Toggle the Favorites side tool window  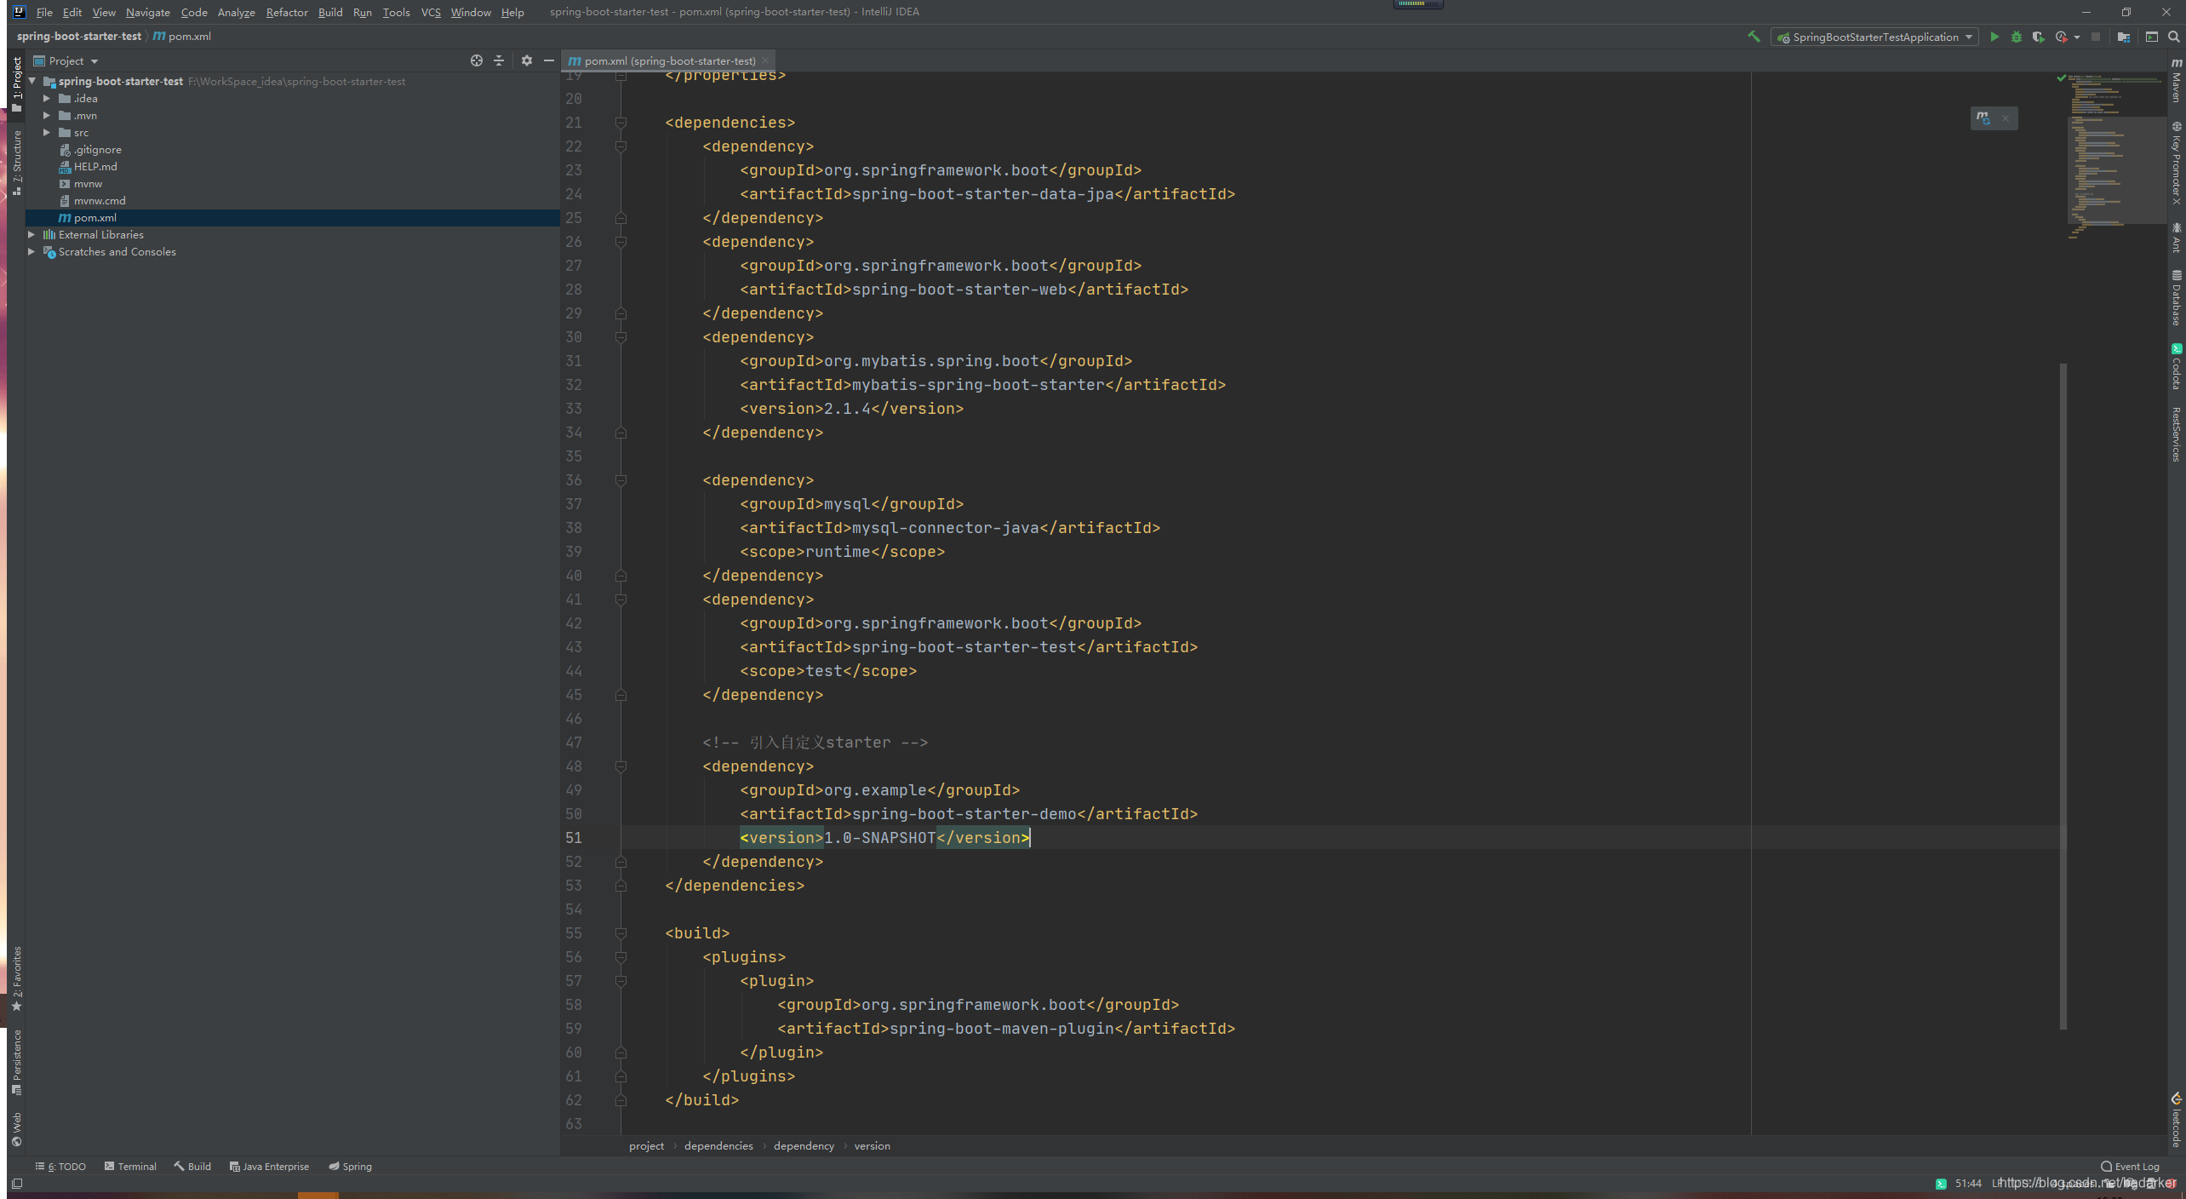pyautogui.click(x=16, y=978)
